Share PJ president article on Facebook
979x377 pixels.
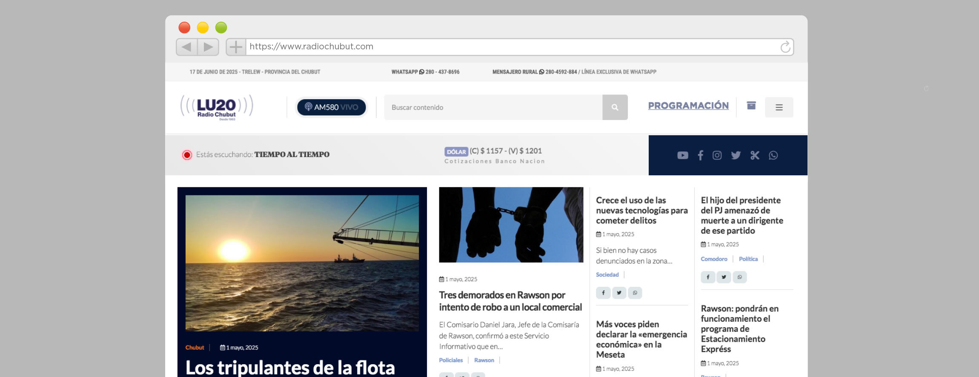(708, 277)
